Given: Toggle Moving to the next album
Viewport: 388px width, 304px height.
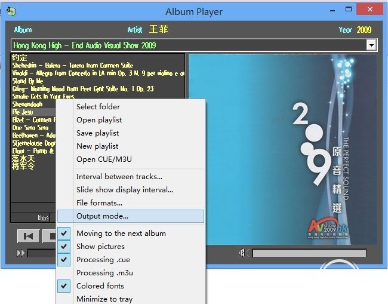Looking at the screenshot, I should pos(131,233).
